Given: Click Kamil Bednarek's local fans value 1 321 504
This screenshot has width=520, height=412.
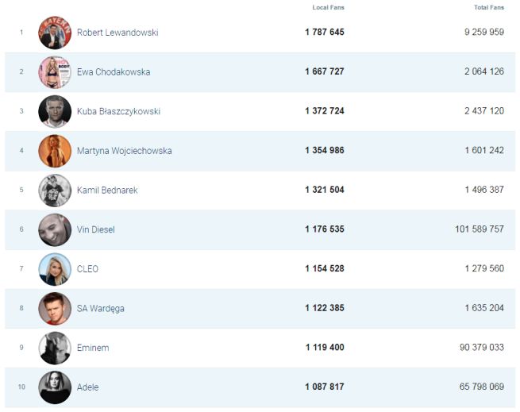Looking at the screenshot, I should point(324,191).
